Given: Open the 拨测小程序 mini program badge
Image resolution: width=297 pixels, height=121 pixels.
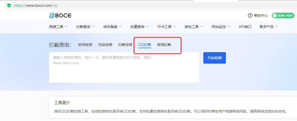Looking at the screenshot, I should [x=283, y=15].
